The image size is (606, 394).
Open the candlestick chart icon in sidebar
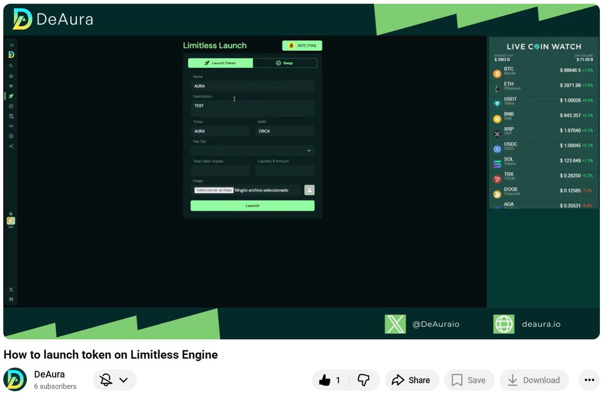(x=11, y=86)
